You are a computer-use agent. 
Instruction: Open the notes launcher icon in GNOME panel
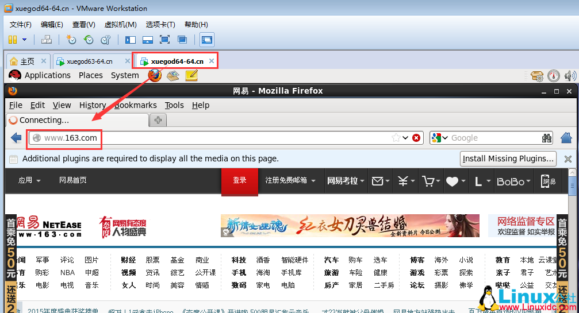[191, 76]
